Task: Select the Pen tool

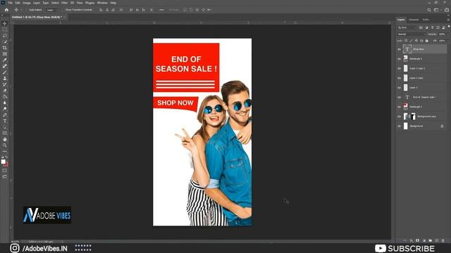Action: [5, 115]
